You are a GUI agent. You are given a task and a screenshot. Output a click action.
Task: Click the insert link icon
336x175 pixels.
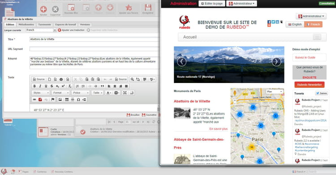coord(34,100)
